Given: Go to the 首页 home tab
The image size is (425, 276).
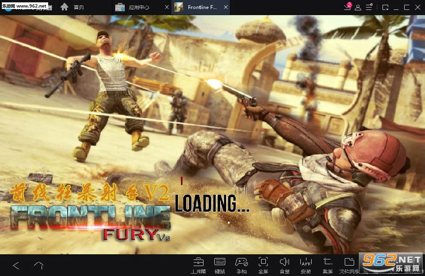Looking at the screenshot, I should 72,7.
